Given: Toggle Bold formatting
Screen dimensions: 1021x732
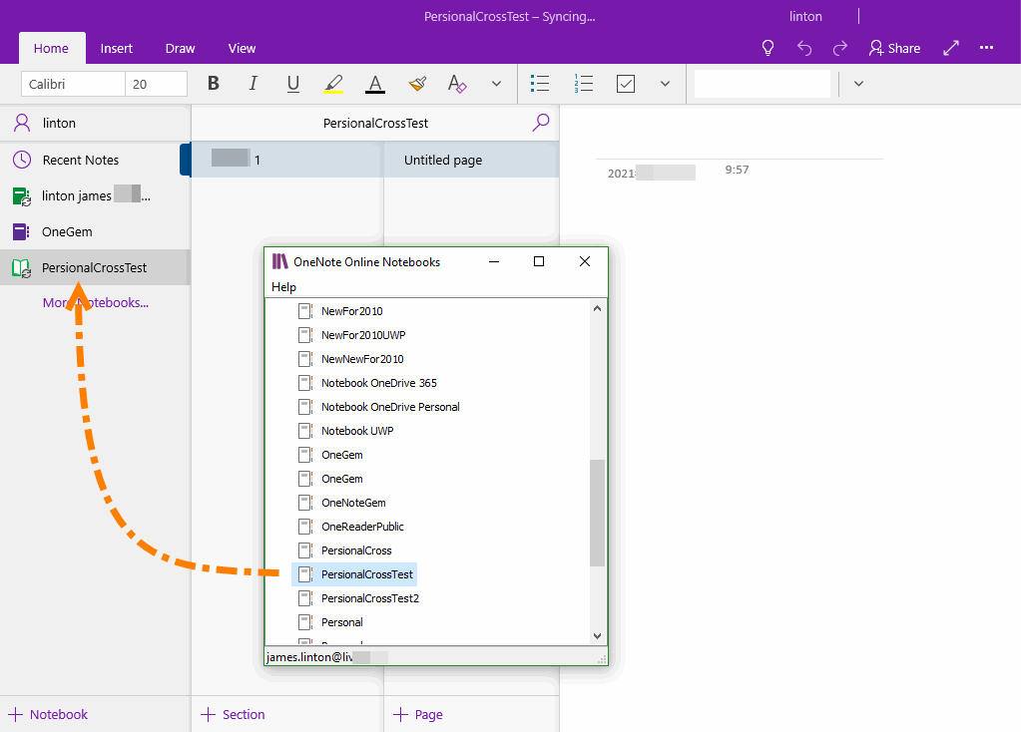Looking at the screenshot, I should [x=214, y=84].
